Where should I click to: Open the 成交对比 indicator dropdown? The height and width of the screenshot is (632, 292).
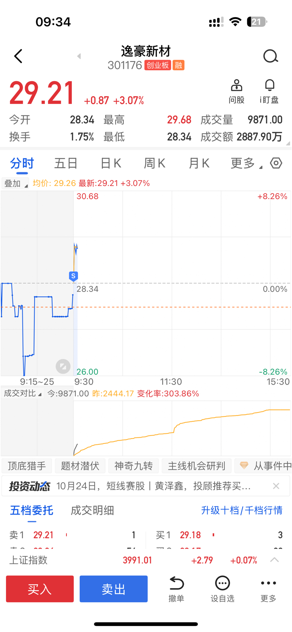point(22,394)
